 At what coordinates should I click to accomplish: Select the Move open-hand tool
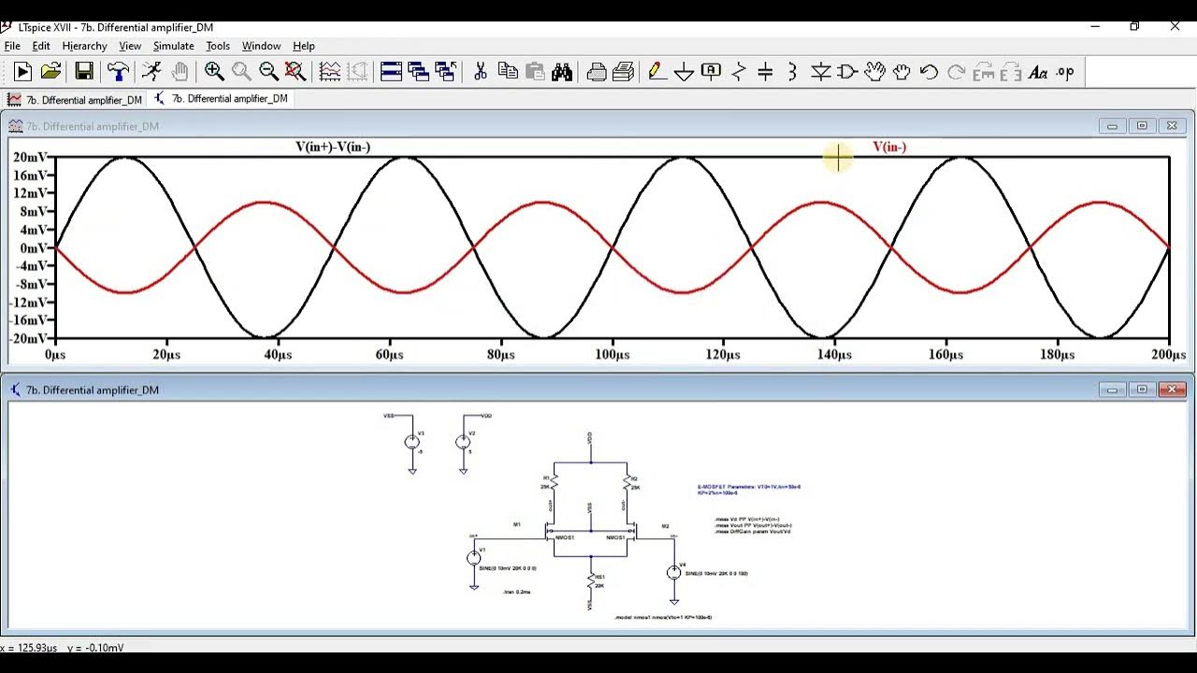coord(875,71)
